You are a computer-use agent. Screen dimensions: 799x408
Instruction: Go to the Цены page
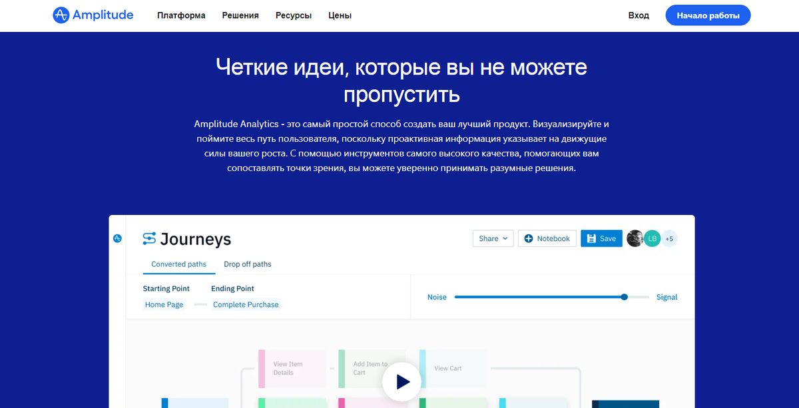click(x=340, y=15)
